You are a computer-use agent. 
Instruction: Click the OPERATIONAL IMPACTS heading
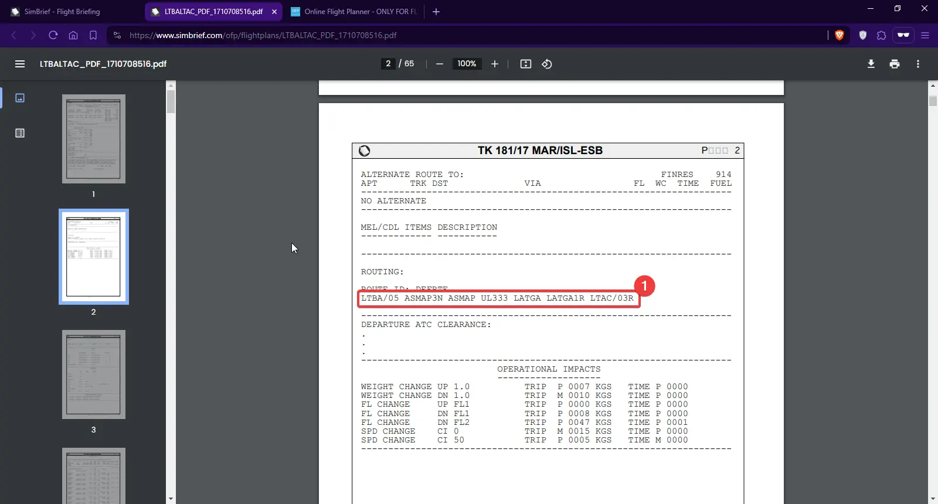[549, 369]
